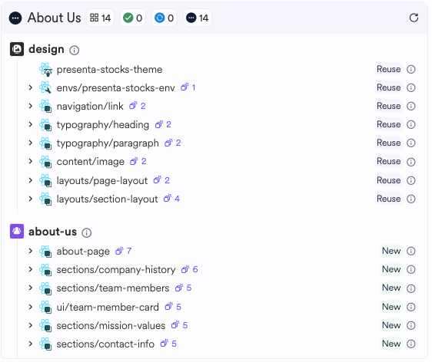
Task: Select the presenta-stocks-theme label
Action: tap(109, 70)
